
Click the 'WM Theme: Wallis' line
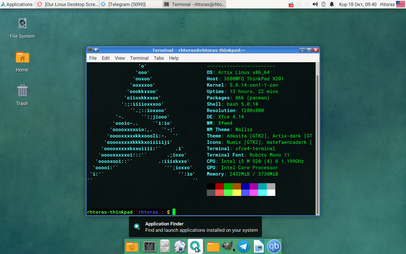(x=230, y=130)
